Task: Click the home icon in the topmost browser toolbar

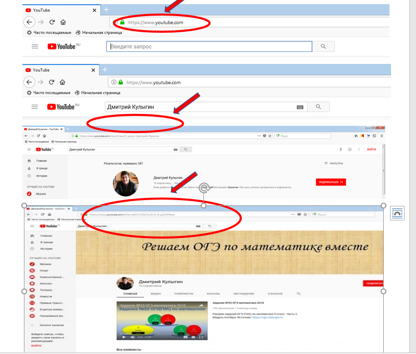Action: point(63,22)
